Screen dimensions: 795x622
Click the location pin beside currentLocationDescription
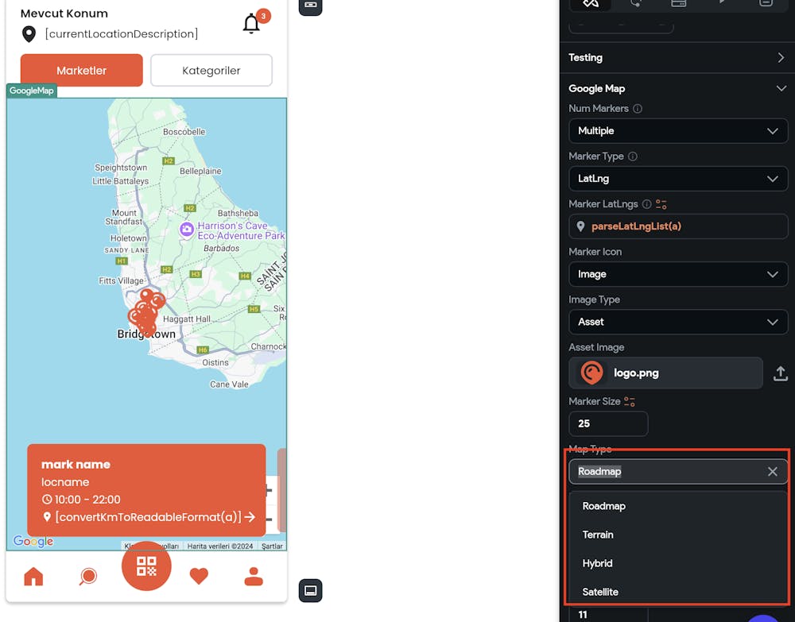(x=29, y=34)
